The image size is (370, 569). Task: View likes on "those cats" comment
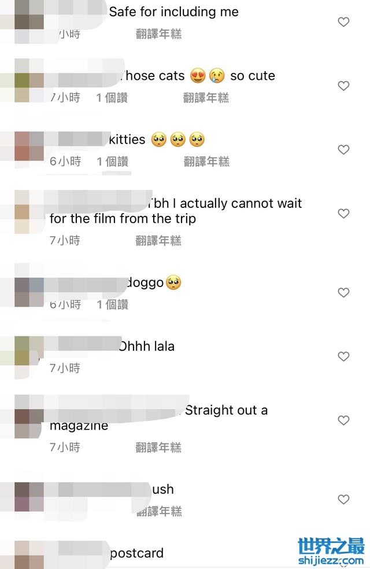(112, 98)
